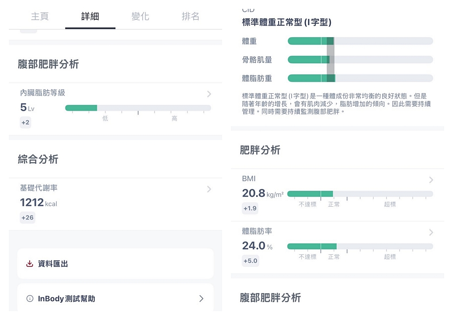Click the BMI progress bar
The height and width of the screenshot is (320, 453).
pos(360,193)
